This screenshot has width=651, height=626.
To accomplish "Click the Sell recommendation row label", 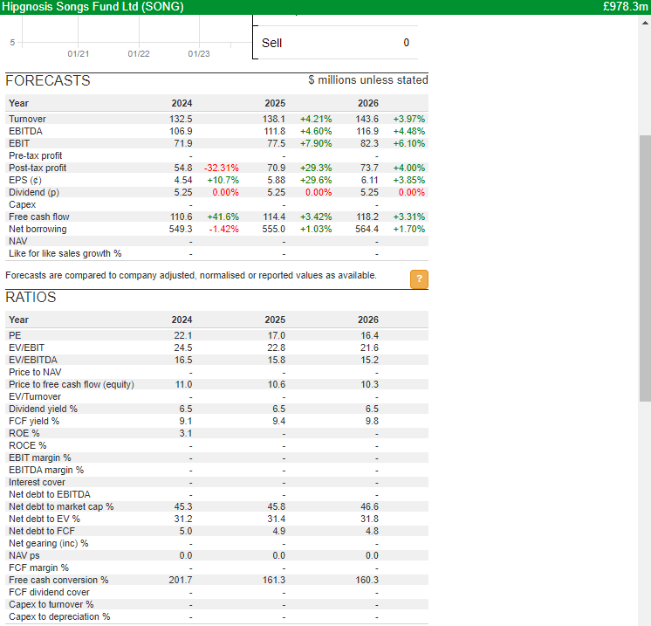I will point(272,43).
